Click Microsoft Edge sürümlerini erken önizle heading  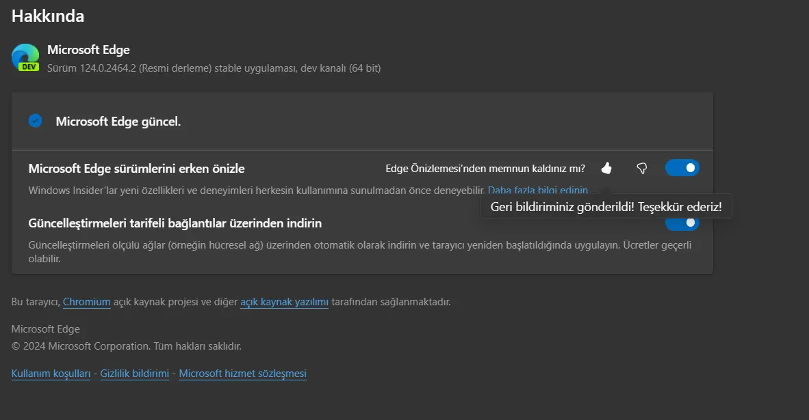click(137, 169)
